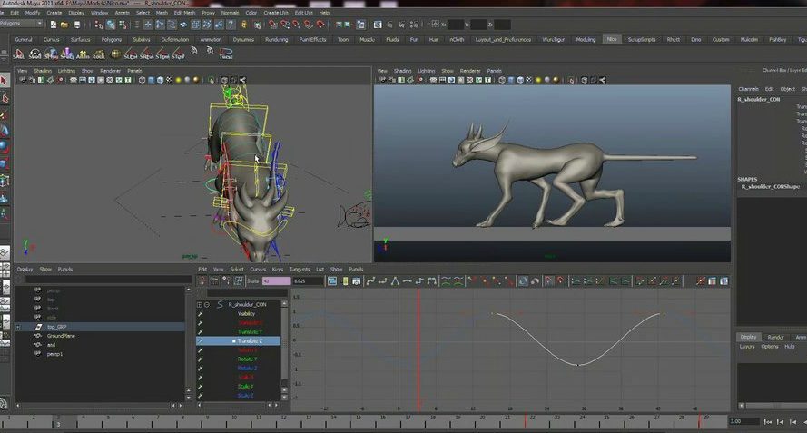This screenshot has width=807, height=433.
Task: Click the gold sphere shelf icon
Action: point(115,53)
